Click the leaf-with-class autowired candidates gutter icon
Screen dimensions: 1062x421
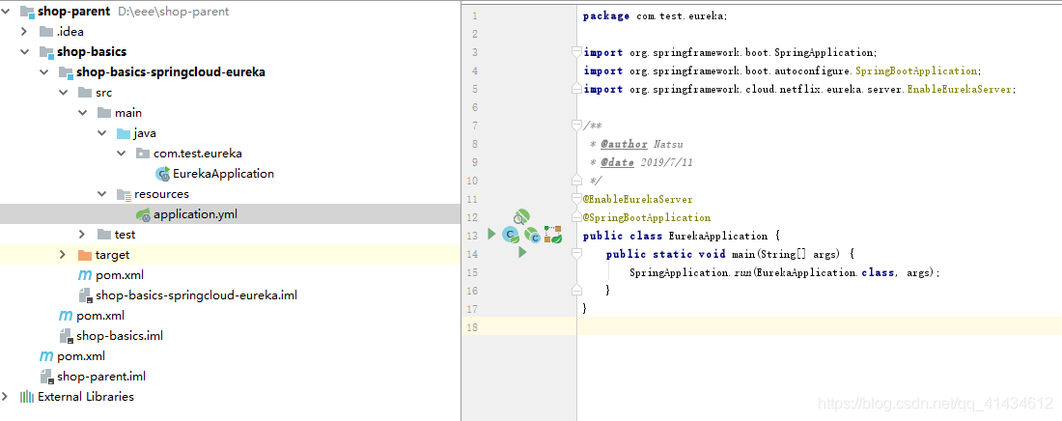(x=533, y=236)
